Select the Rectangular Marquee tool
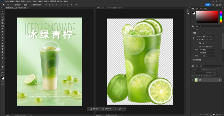Viewport: 224px width, 116px height. [x=3, y=14]
